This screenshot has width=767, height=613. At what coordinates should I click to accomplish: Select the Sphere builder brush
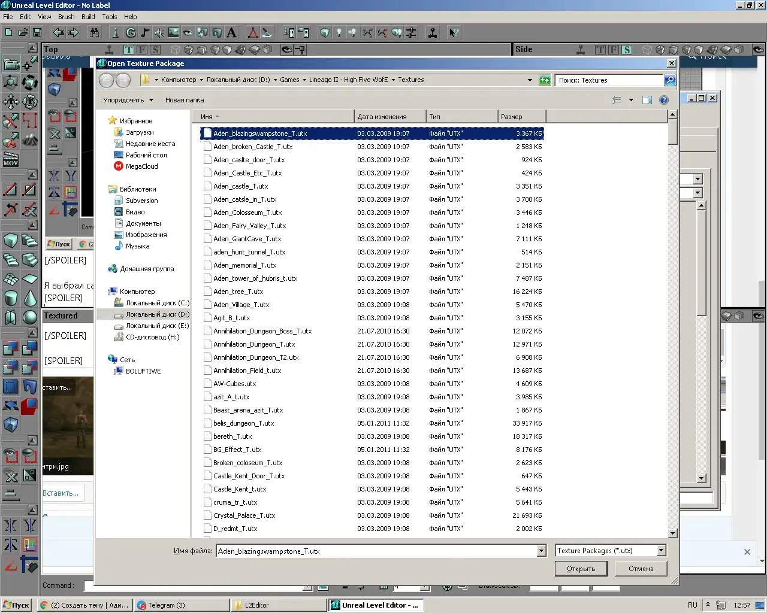tap(30, 317)
